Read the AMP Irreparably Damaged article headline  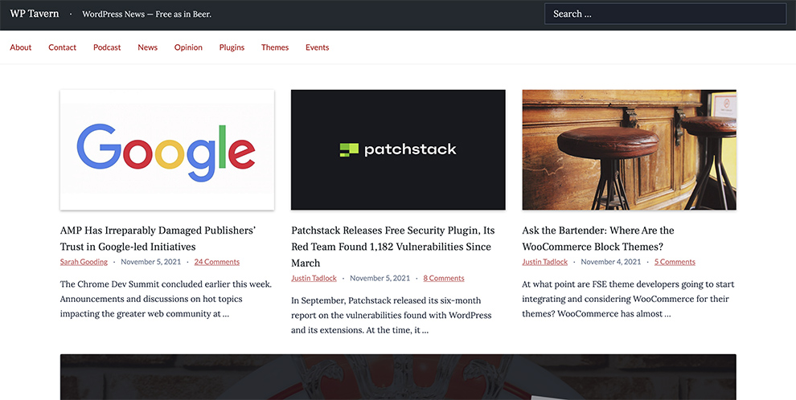click(158, 239)
